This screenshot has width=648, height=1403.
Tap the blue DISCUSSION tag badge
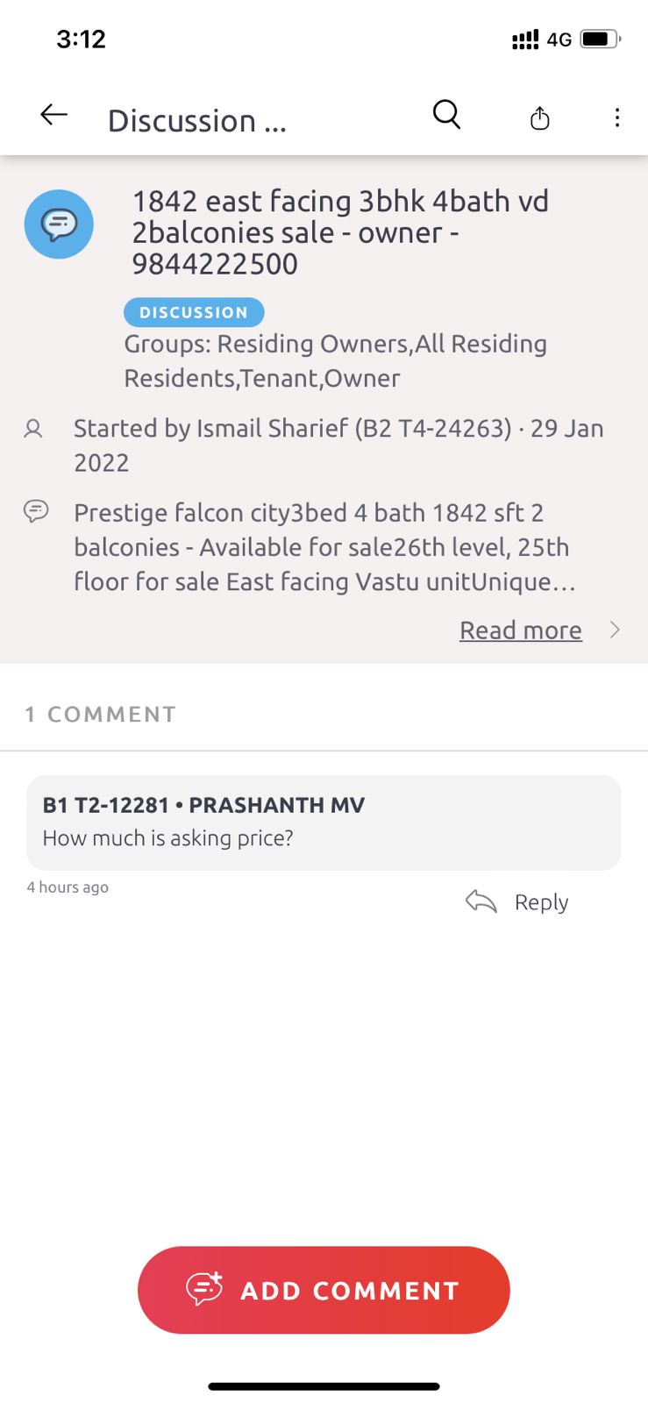pos(194,312)
